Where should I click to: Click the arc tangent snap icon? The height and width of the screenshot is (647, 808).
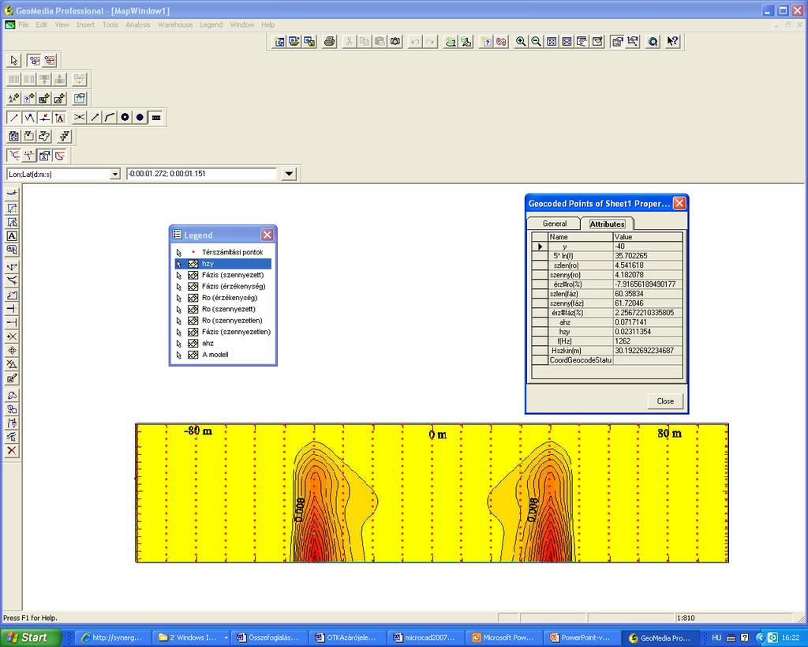[110, 118]
